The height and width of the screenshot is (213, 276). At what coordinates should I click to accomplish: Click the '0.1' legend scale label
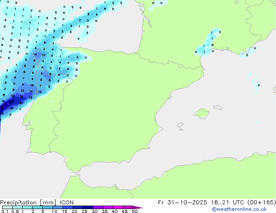point(5,211)
